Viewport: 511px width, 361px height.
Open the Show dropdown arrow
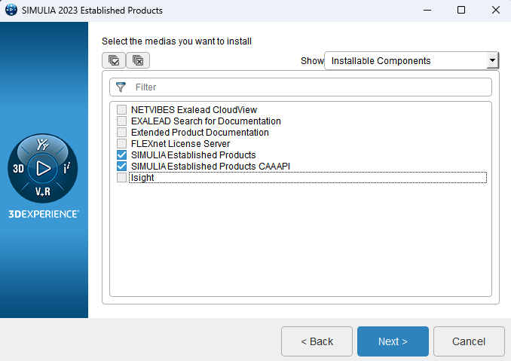click(x=492, y=60)
